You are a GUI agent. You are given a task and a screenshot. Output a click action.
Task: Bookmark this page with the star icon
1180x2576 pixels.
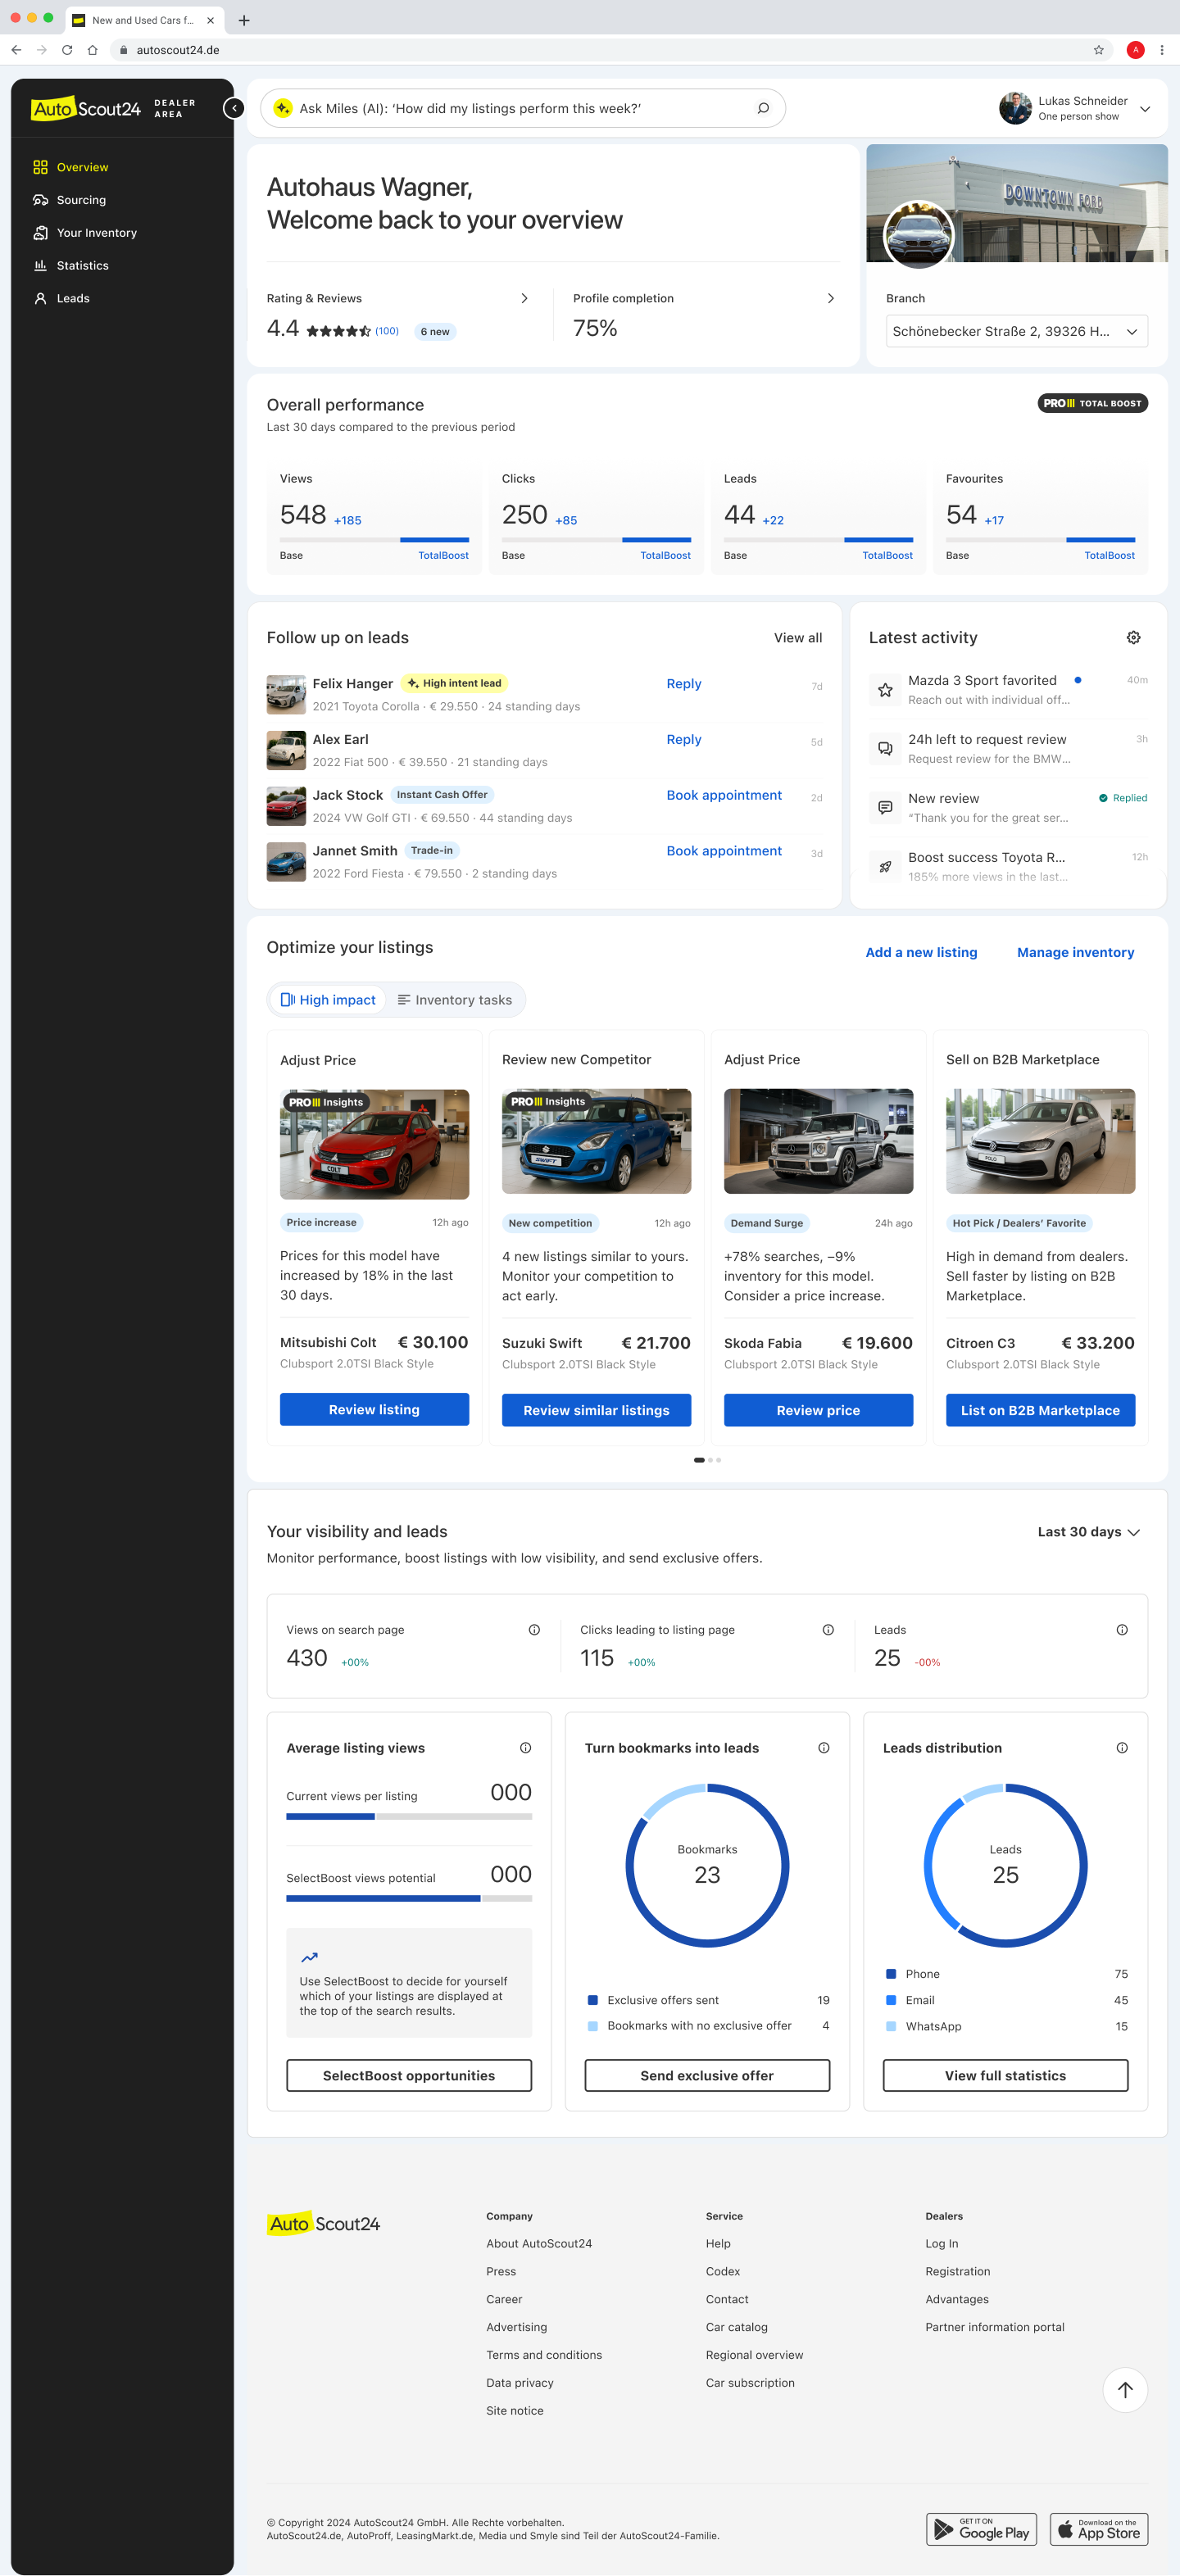pos(1098,50)
